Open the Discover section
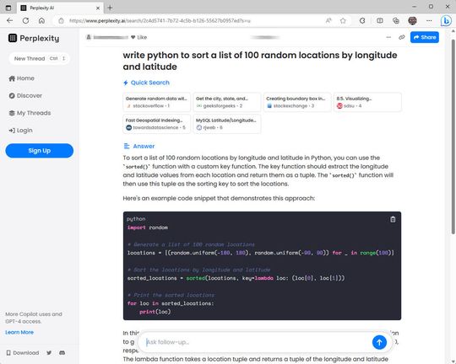 [x=25, y=95]
